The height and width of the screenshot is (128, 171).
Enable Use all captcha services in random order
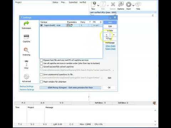coord(41,63)
